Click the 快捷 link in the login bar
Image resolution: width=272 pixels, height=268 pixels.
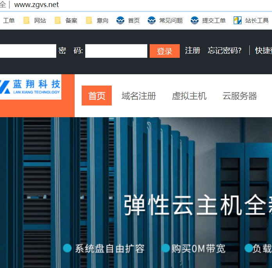[x=263, y=51]
